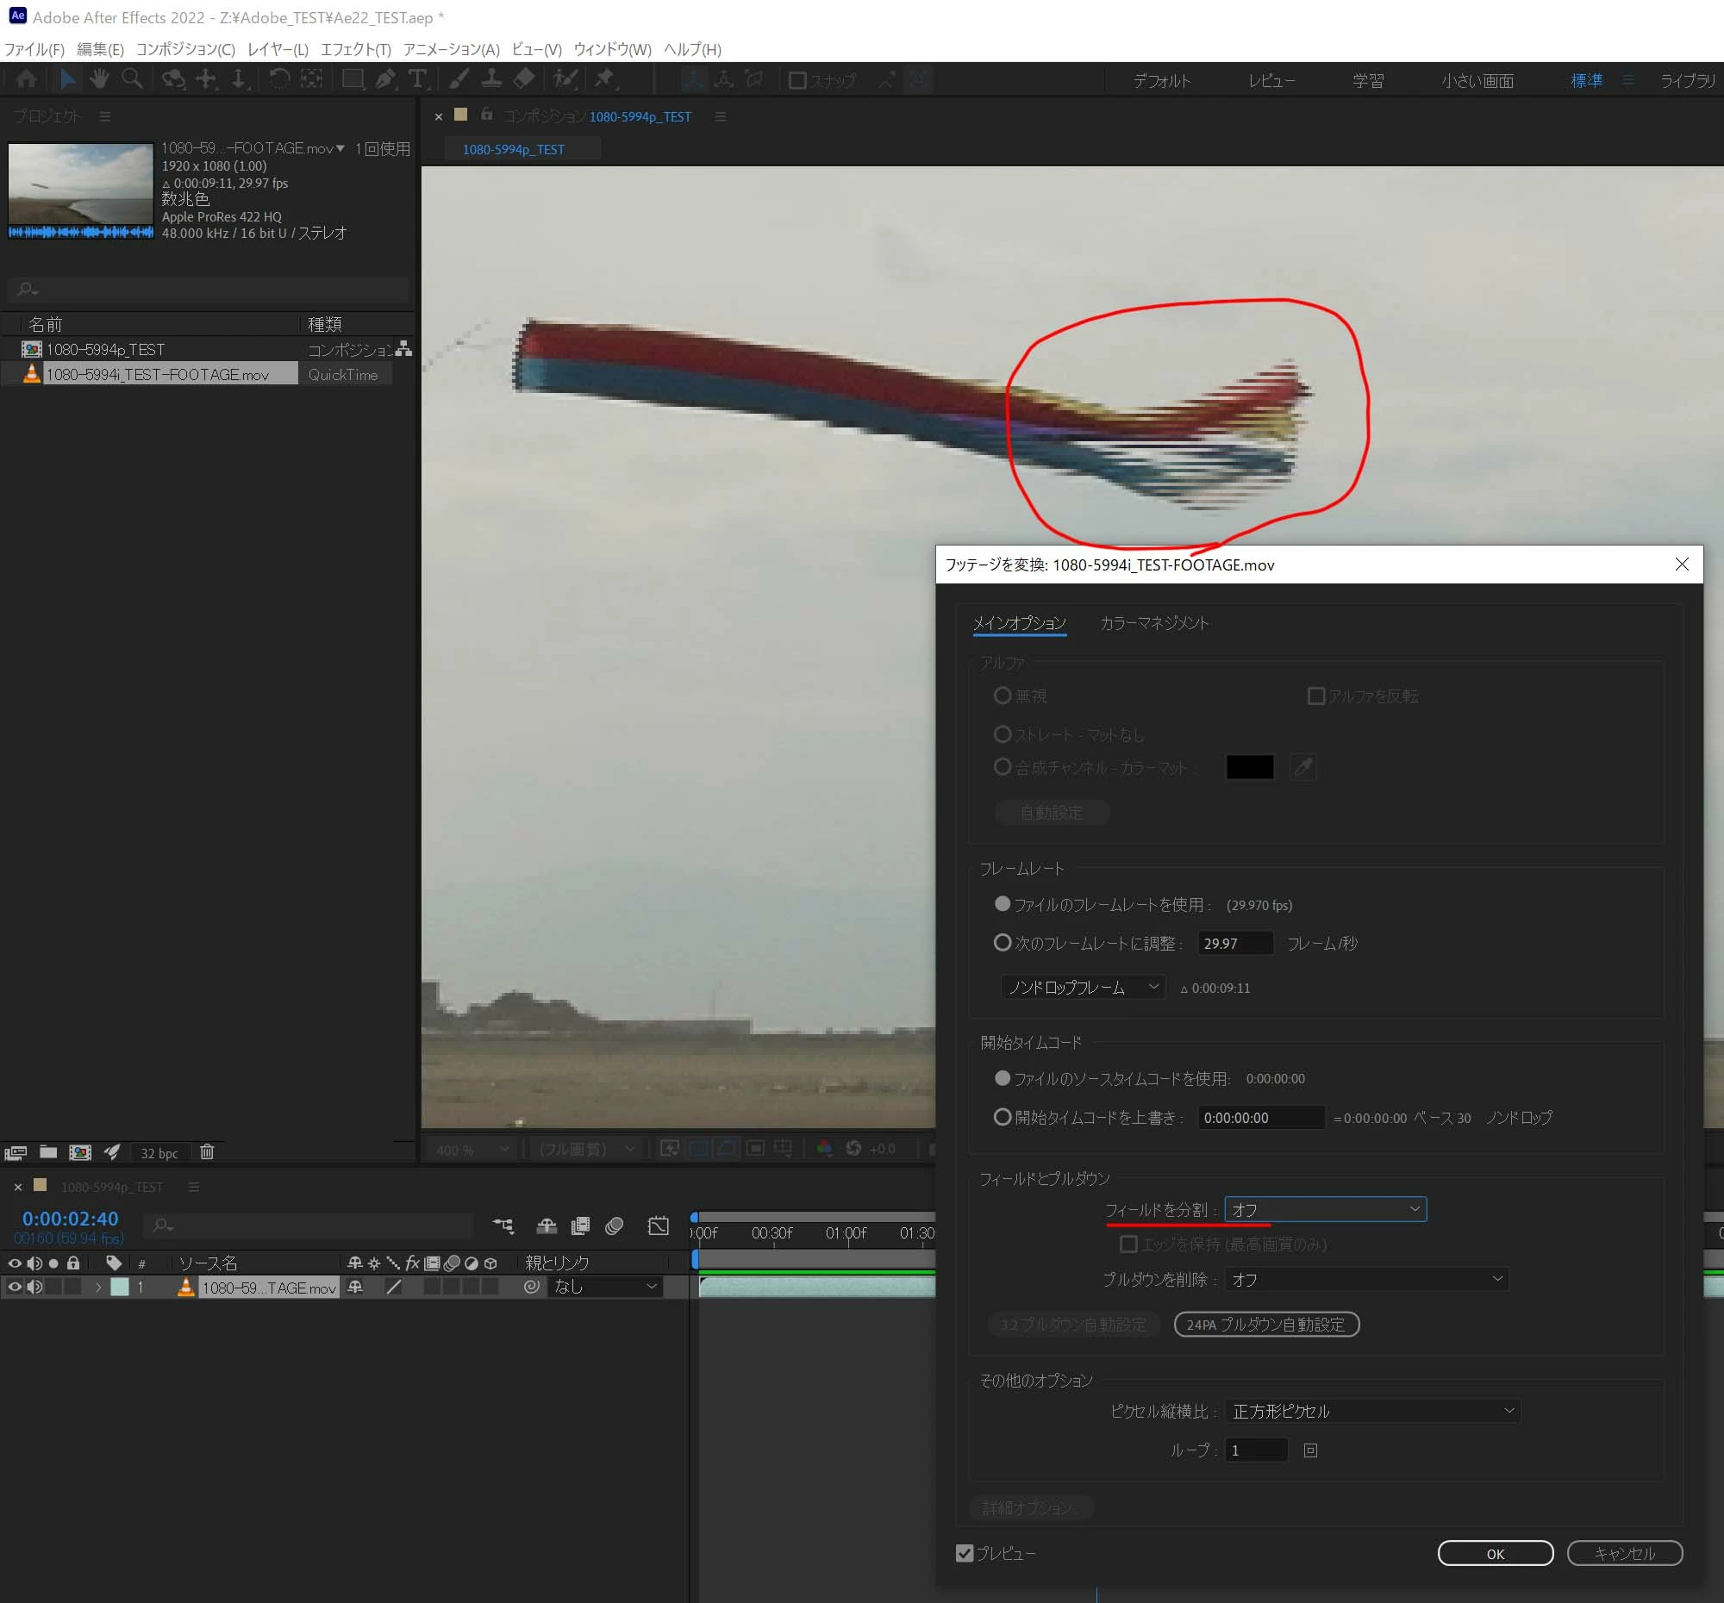Select the Pen tool
The width and height of the screenshot is (1724, 1603).
[x=386, y=79]
